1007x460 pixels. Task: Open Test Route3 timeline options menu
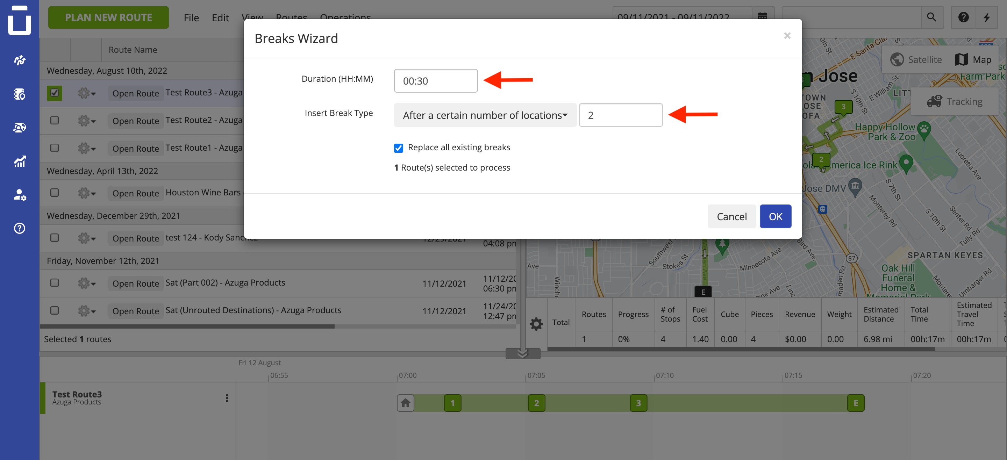coord(227,398)
